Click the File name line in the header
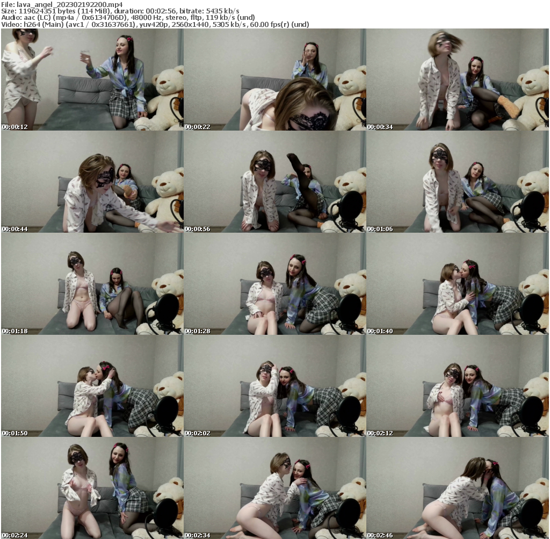Screen dimensions: 550x539 (62, 4)
